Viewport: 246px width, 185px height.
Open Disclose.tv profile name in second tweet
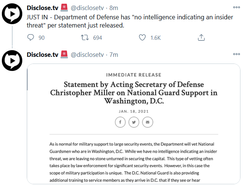[x=43, y=55]
